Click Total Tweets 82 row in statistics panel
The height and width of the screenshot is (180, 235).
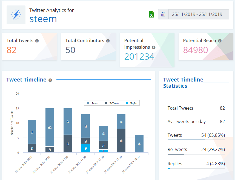pyautogui.click(x=196, y=108)
